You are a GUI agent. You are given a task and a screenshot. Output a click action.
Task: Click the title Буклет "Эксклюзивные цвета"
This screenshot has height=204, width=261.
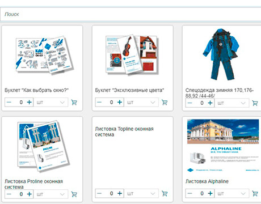tap(129, 90)
